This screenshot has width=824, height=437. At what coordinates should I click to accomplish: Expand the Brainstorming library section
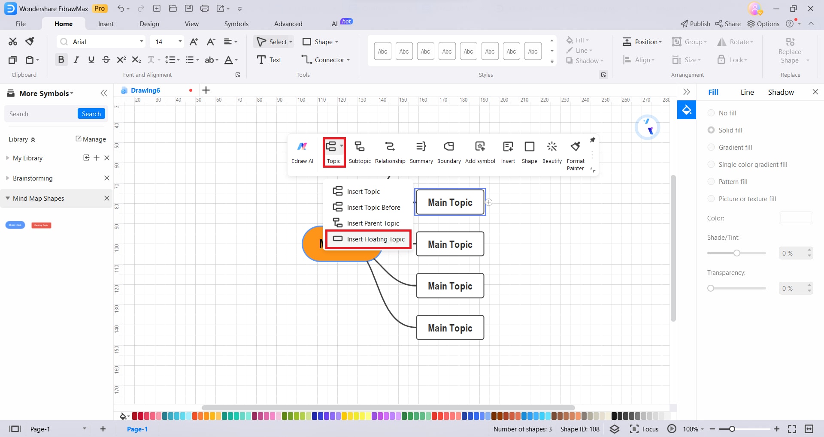pos(7,178)
